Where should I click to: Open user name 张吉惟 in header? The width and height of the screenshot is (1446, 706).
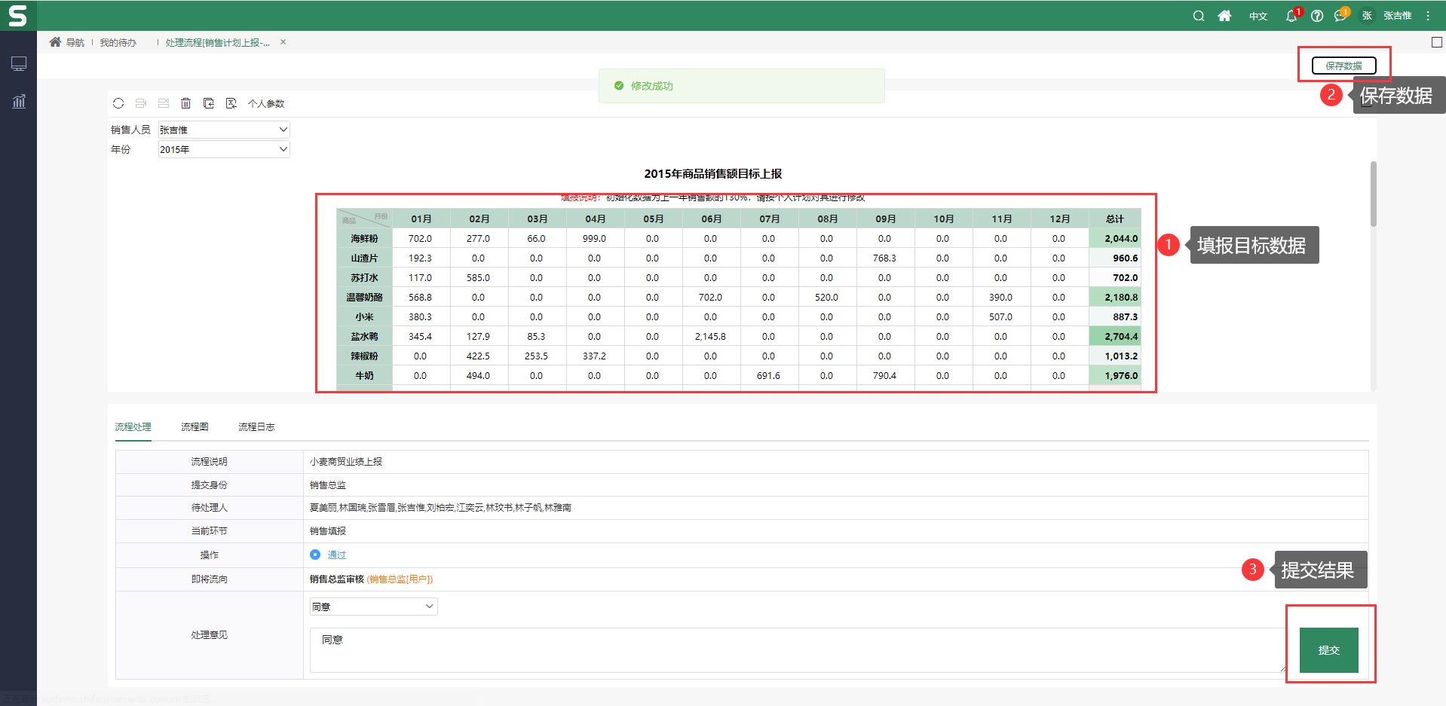point(1397,16)
